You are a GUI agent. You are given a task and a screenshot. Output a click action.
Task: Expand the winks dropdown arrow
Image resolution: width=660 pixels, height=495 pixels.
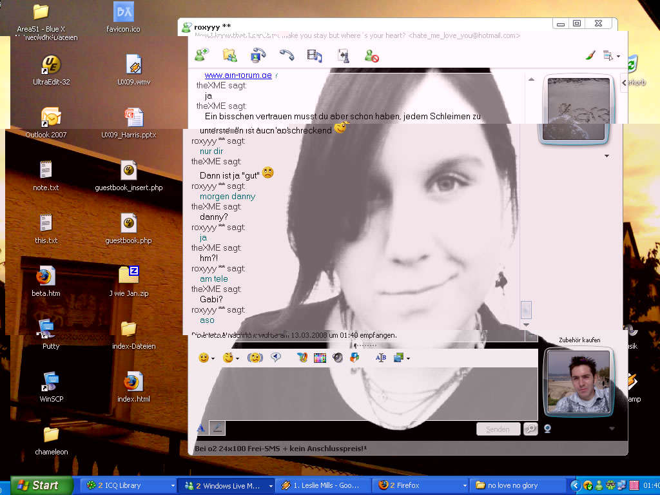(x=237, y=358)
